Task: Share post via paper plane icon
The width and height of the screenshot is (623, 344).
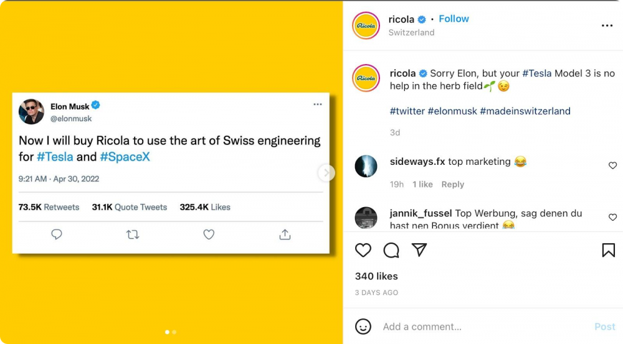Action: pos(419,249)
